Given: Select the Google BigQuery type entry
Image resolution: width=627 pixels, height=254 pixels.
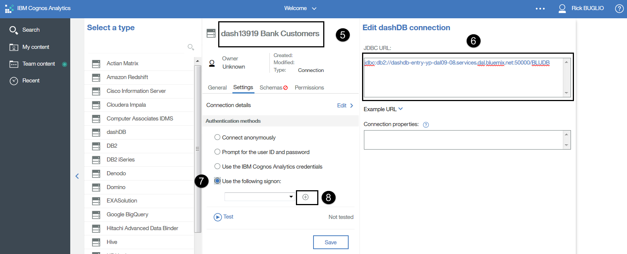Looking at the screenshot, I should (139, 215).
